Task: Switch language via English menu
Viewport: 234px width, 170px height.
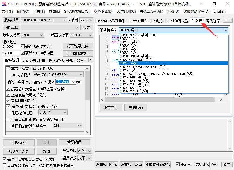Action: pos(219,11)
